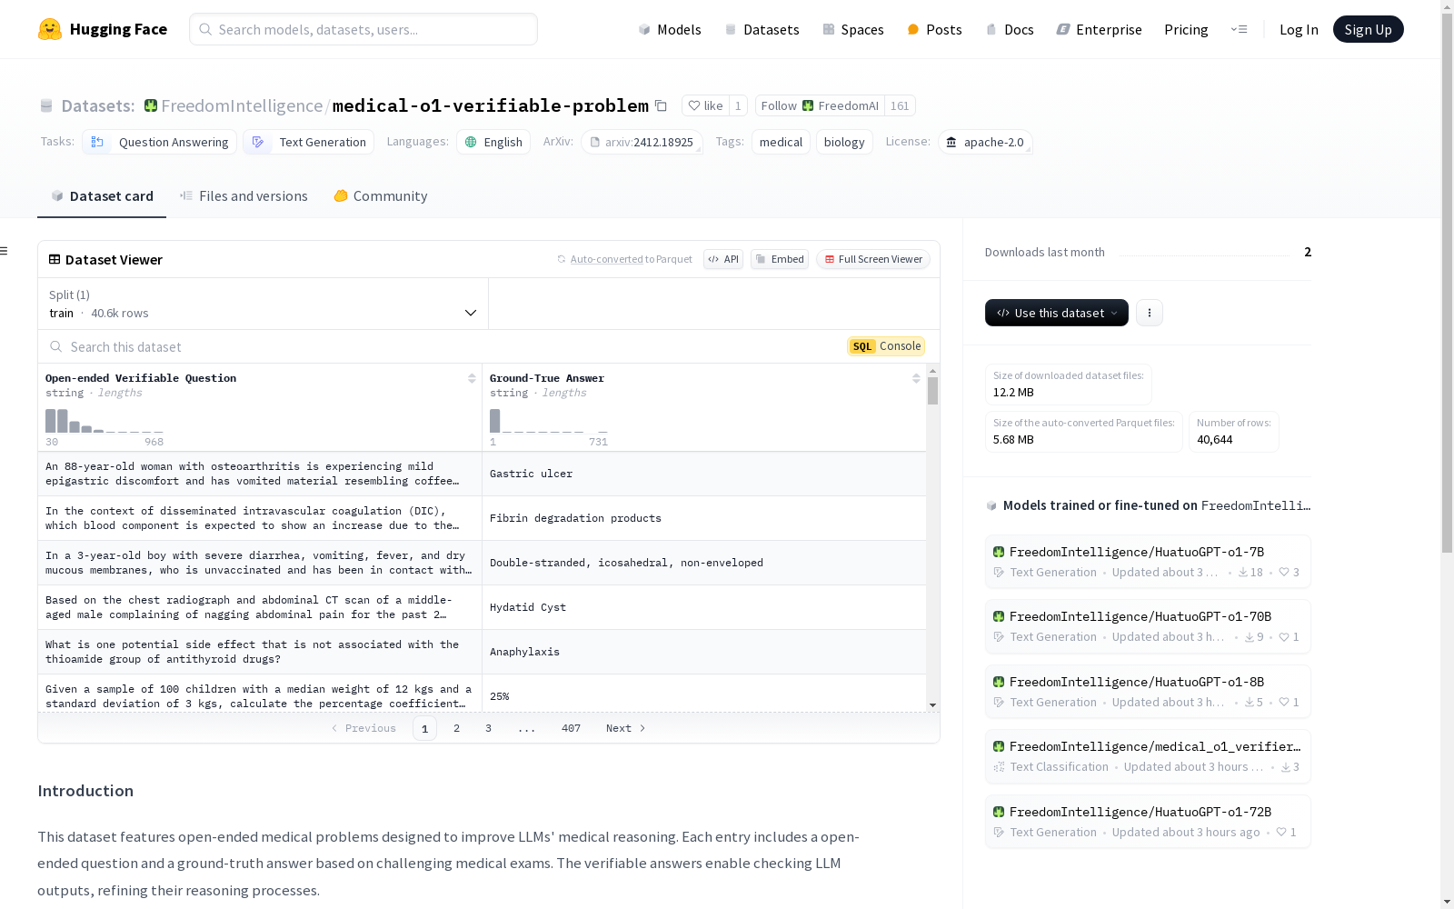The width and height of the screenshot is (1454, 909).
Task: Select the 'Hydatid Cyst' answer cell
Action: [704, 607]
